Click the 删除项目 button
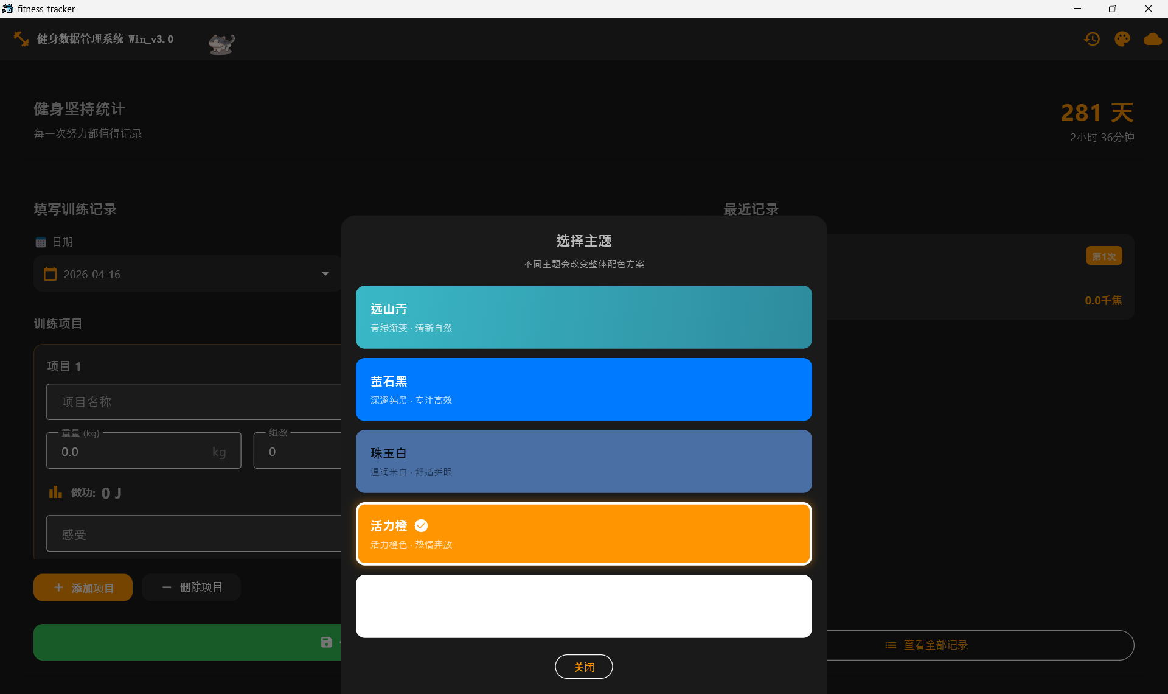 tap(191, 587)
